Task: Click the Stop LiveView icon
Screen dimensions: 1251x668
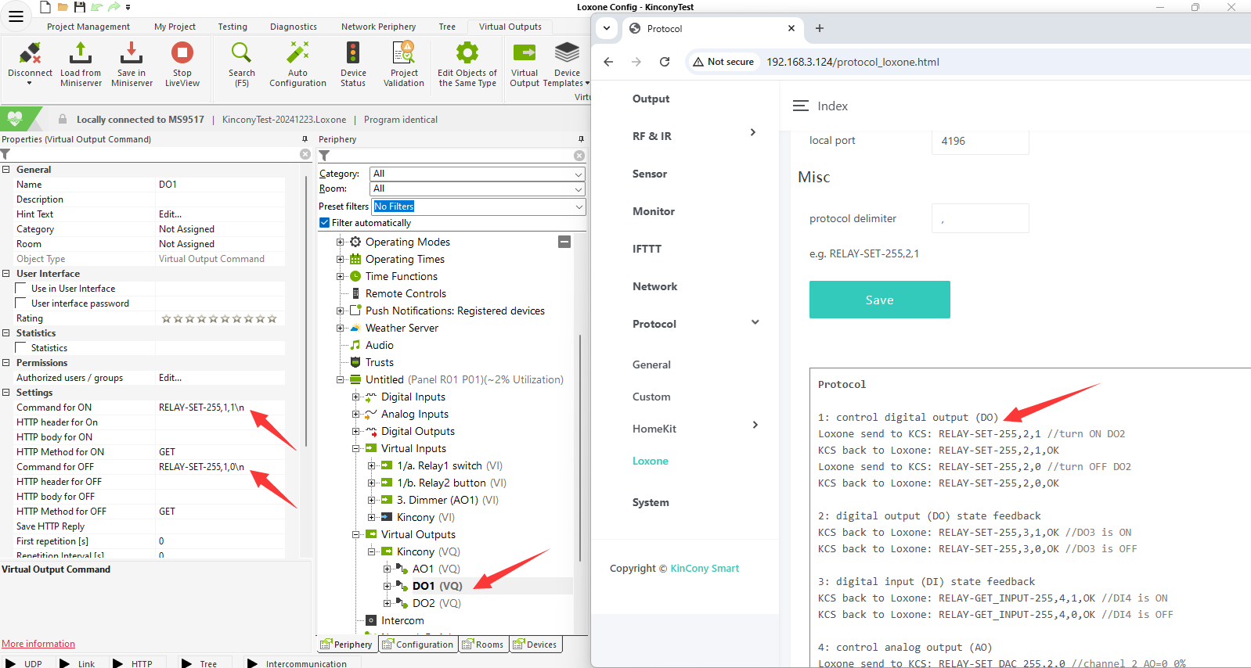Action: (x=182, y=54)
